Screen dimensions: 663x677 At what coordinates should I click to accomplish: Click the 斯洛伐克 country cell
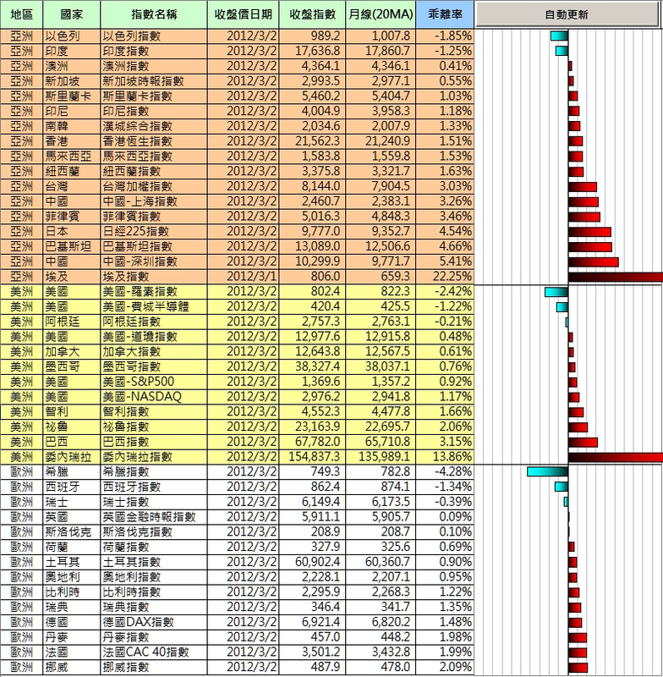[x=72, y=532]
